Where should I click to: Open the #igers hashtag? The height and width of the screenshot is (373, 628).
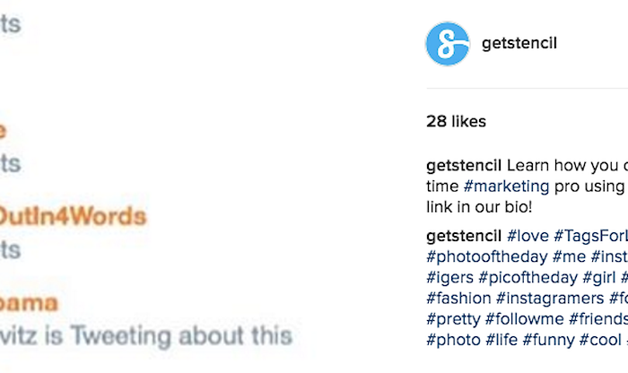tap(450, 277)
